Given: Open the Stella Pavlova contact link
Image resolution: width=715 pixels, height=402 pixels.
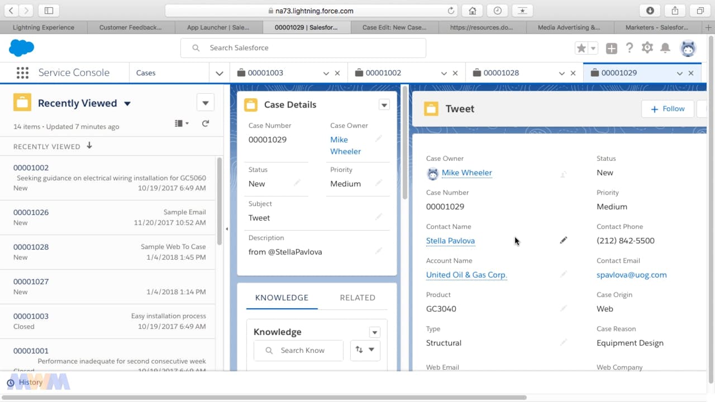Looking at the screenshot, I should click(450, 241).
